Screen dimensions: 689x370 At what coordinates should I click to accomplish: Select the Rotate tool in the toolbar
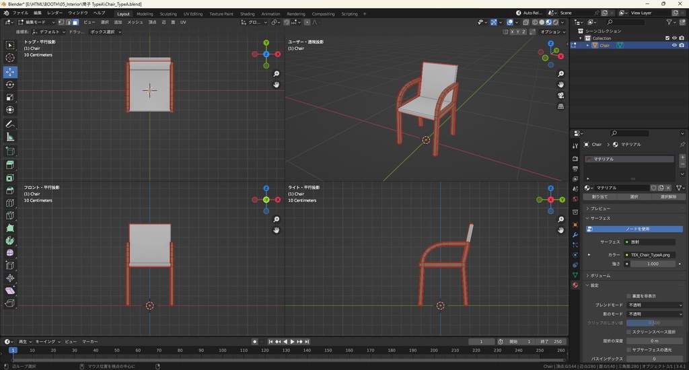[x=10, y=85]
